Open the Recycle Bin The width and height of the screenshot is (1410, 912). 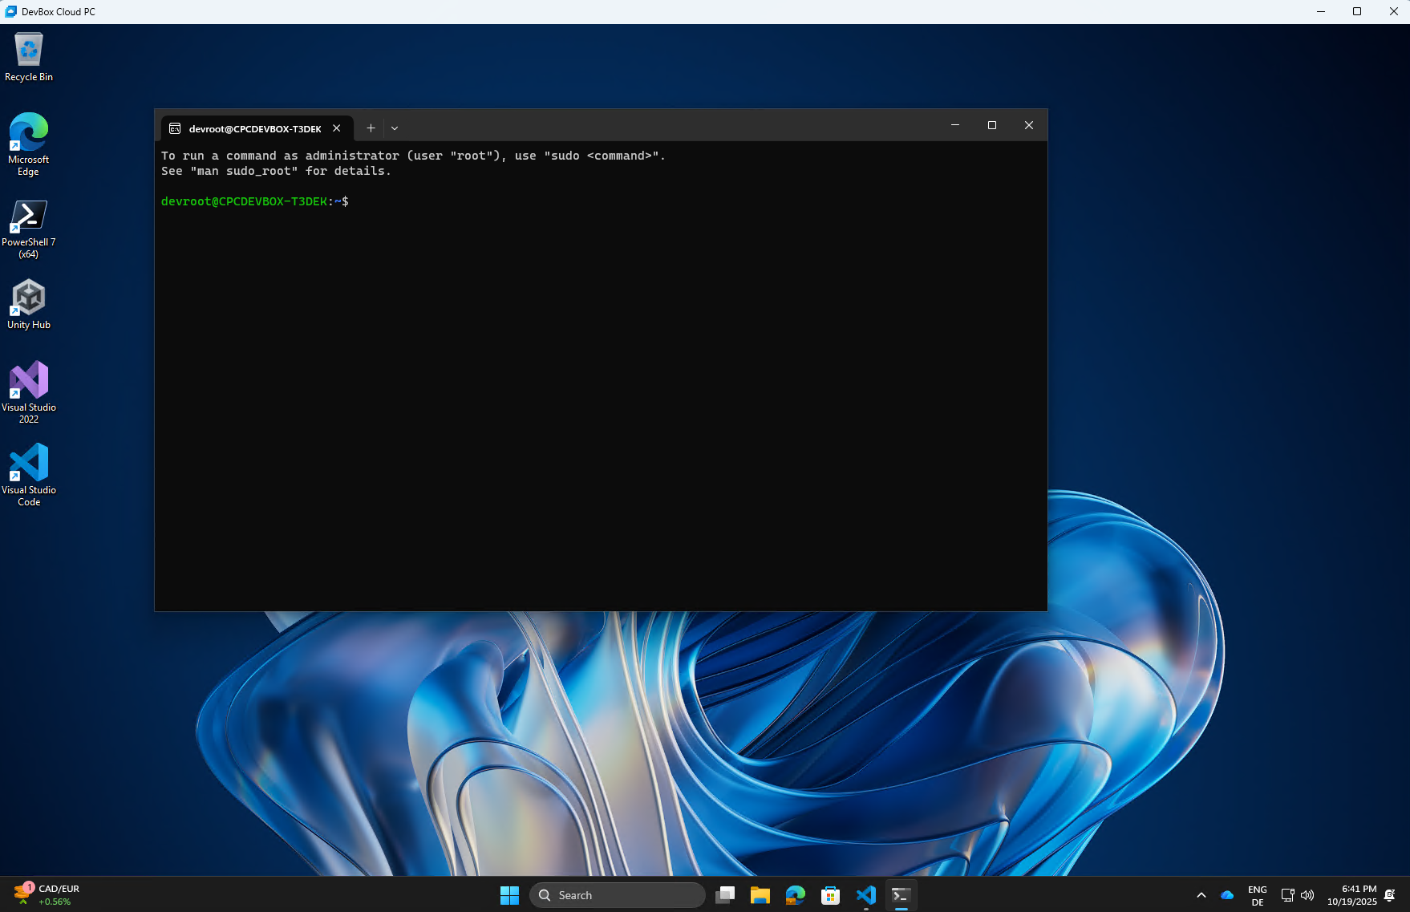click(x=29, y=50)
